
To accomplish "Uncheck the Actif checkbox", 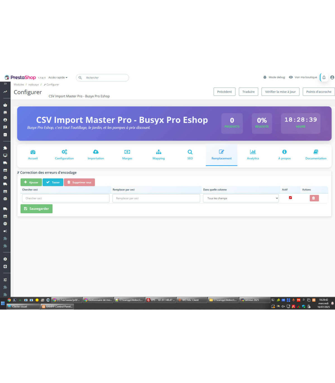I will click(x=290, y=198).
